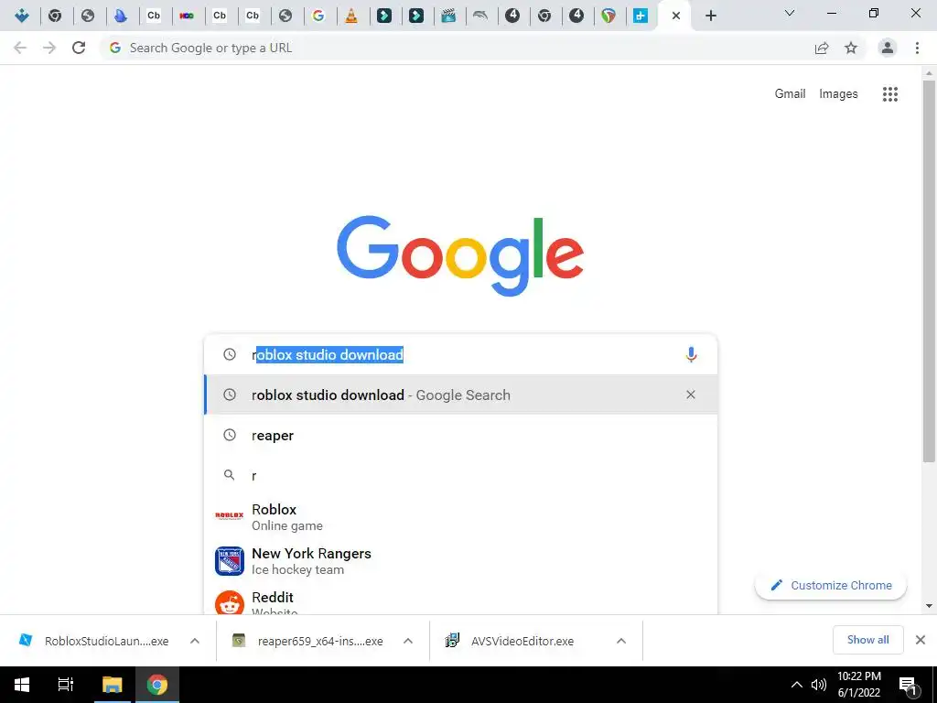937x703 pixels.
Task: Switch to the blue diamond-icon tab
Action: (x=22, y=16)
